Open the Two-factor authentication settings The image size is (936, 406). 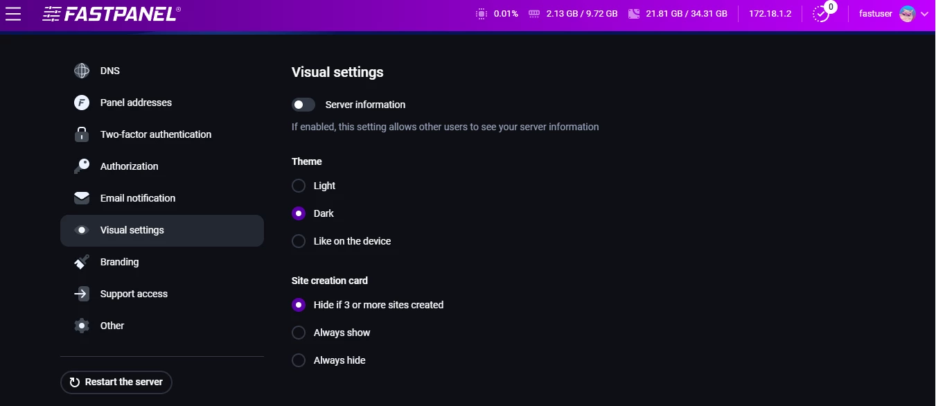click(156, 134)
